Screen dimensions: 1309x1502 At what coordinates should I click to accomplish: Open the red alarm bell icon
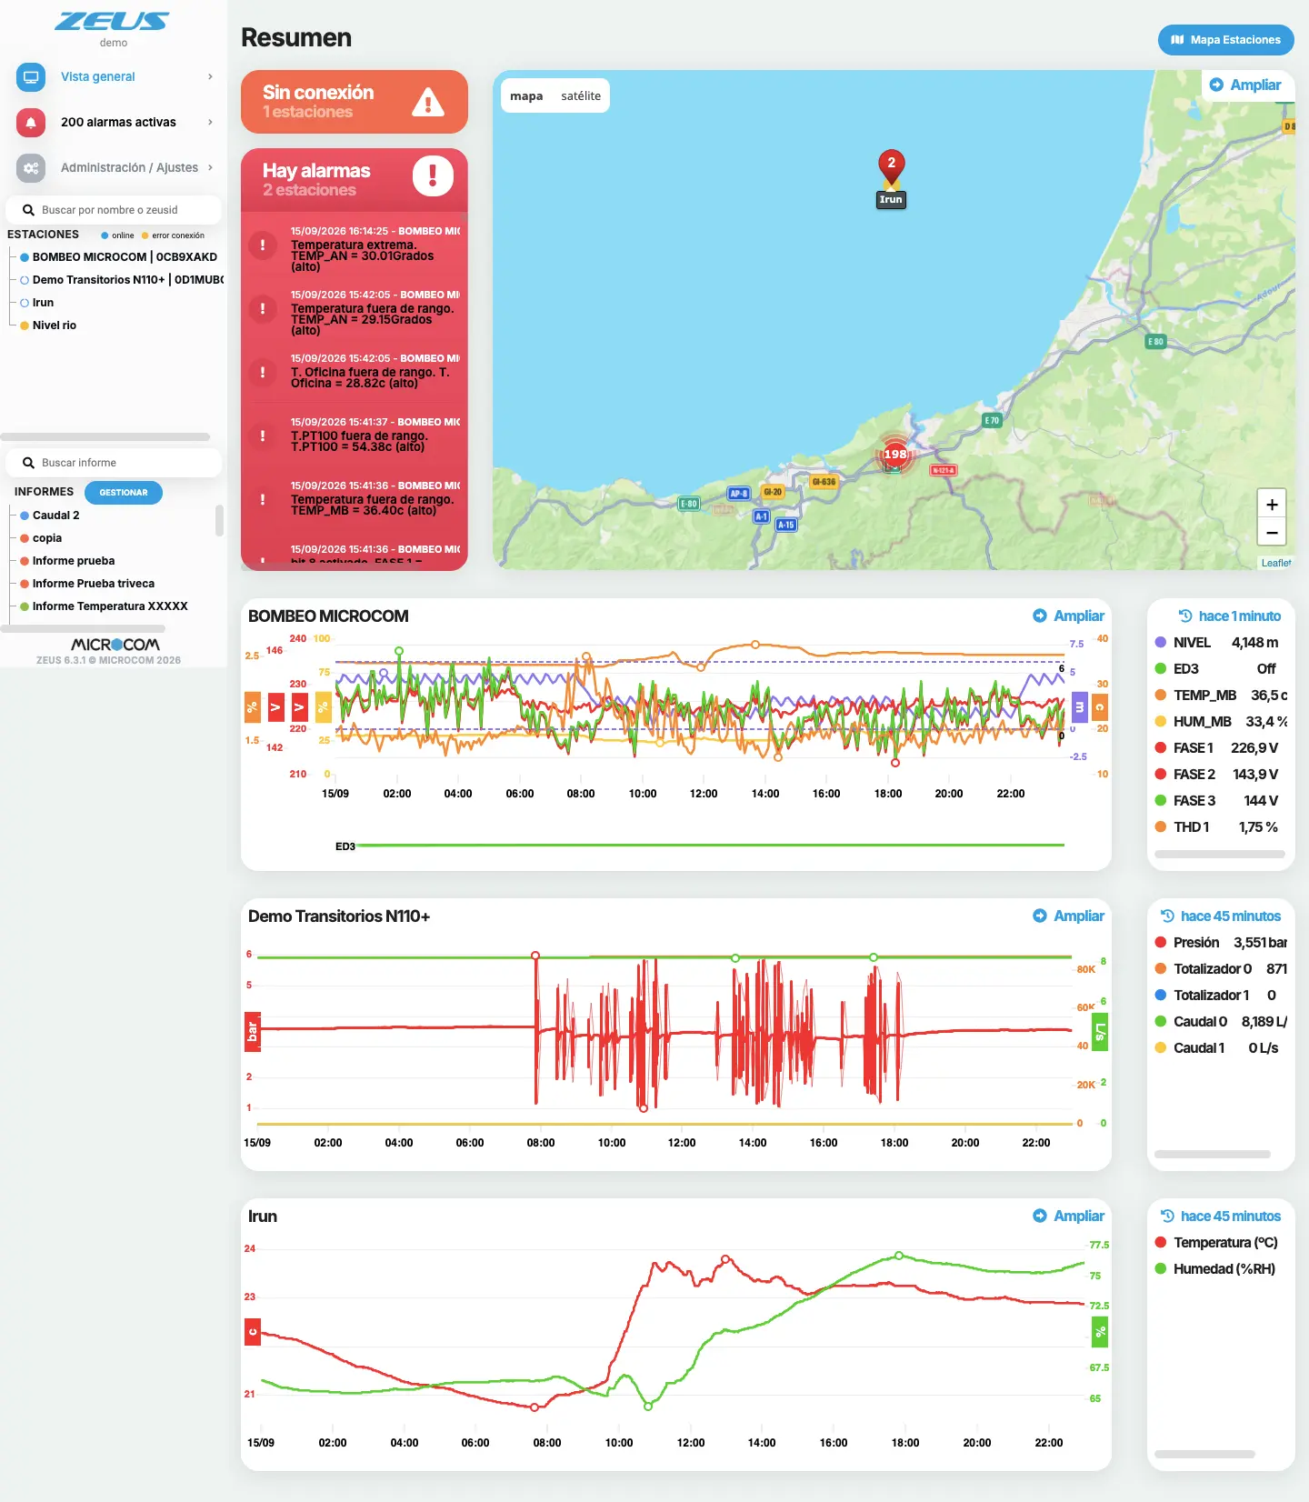tap(31, 122)
